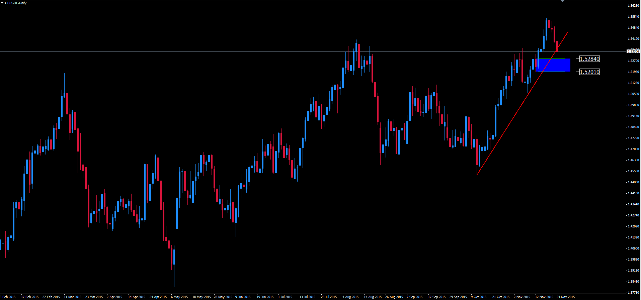641x300 pixels.
Task: Click the 1.47000 price scale label
Action: point(633,149)
